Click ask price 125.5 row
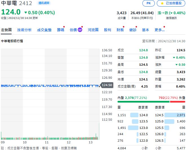Image resolution: width=187 pixels, height=153 pixels. (170, 128)
